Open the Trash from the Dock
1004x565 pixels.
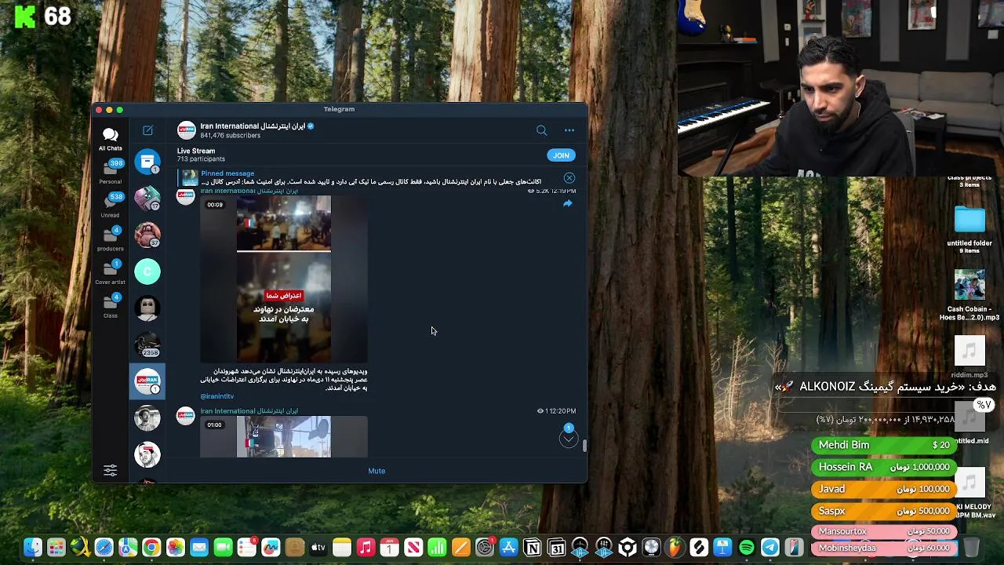click(971, 548)
